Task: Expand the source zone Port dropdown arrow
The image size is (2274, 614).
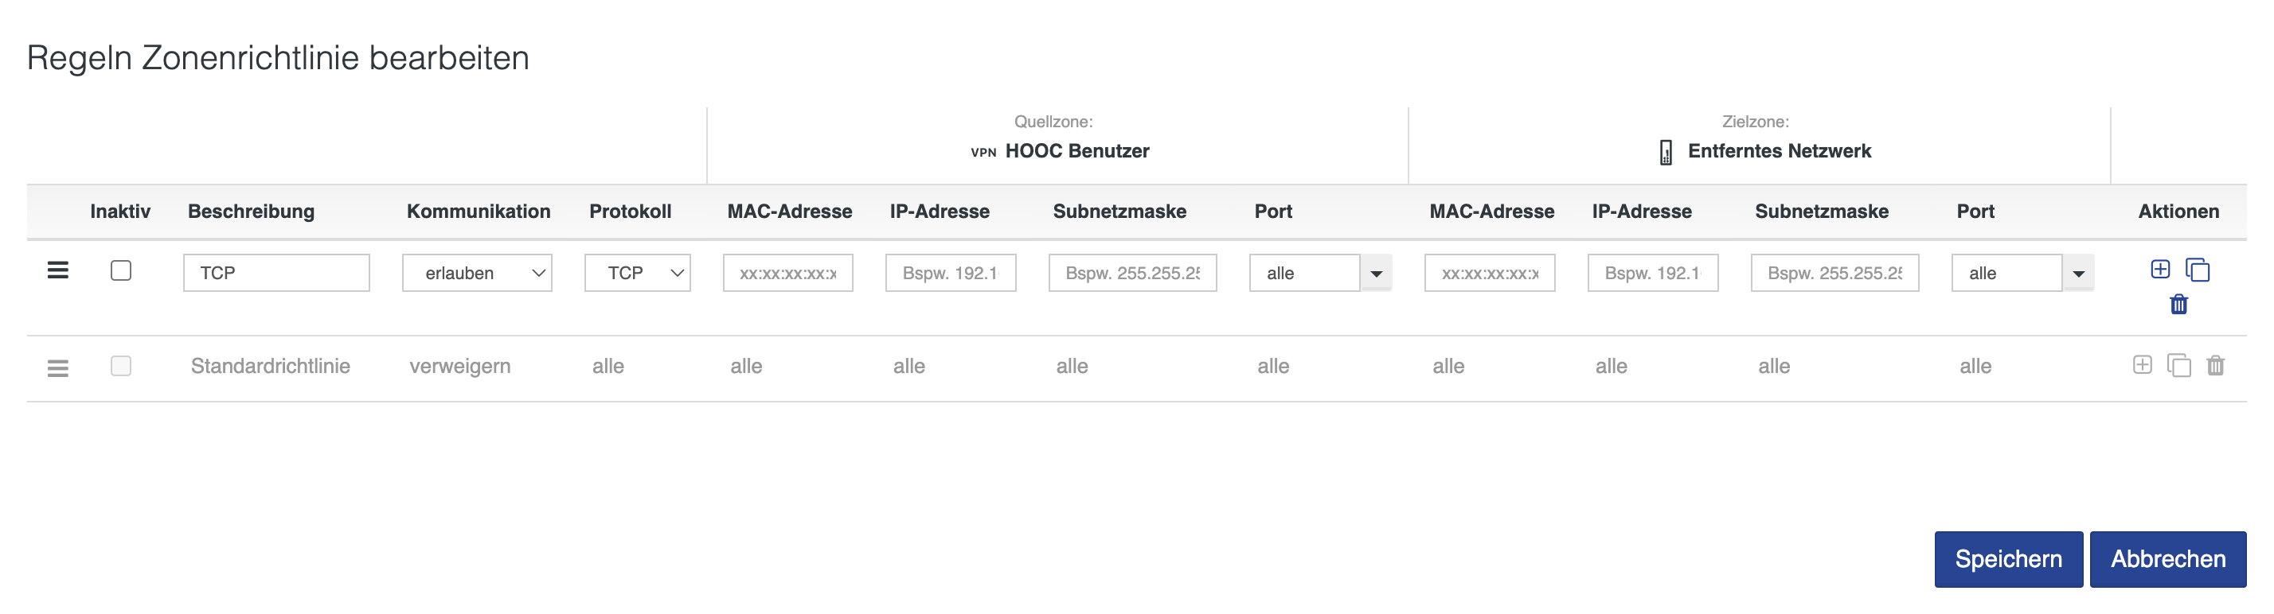Action: point(1376,274)
